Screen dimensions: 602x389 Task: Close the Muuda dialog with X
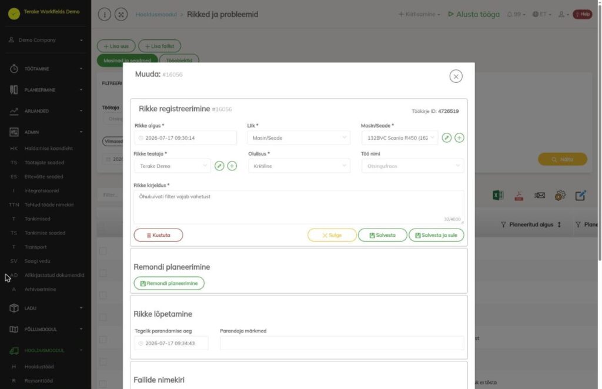click(456, 76)
